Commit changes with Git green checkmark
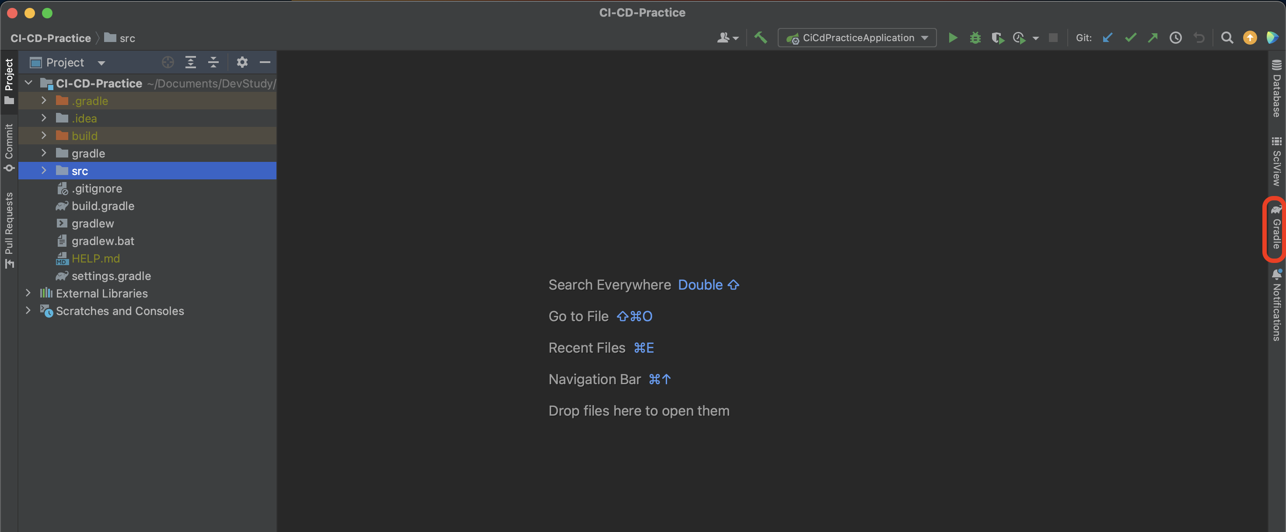Screen dimensions: 1286x532 click(1130, 38)
